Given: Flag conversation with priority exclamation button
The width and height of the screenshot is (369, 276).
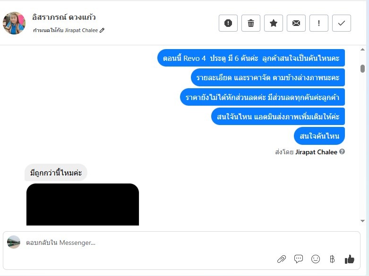Looking at the screenshot, I should tap(318, 23).
